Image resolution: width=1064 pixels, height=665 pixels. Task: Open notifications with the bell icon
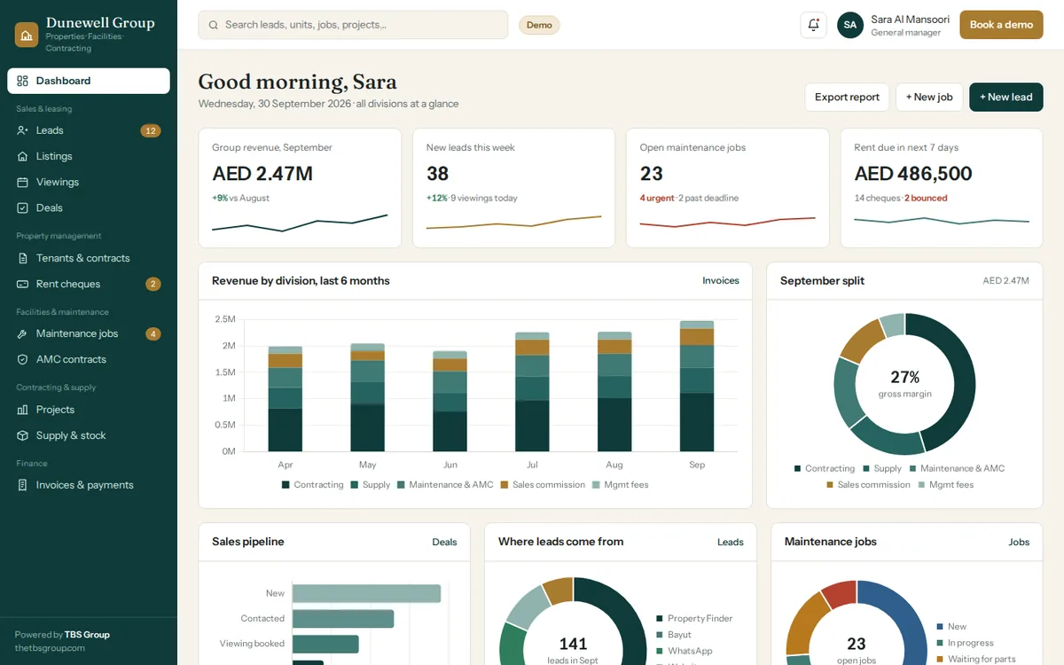pos(813,25)
